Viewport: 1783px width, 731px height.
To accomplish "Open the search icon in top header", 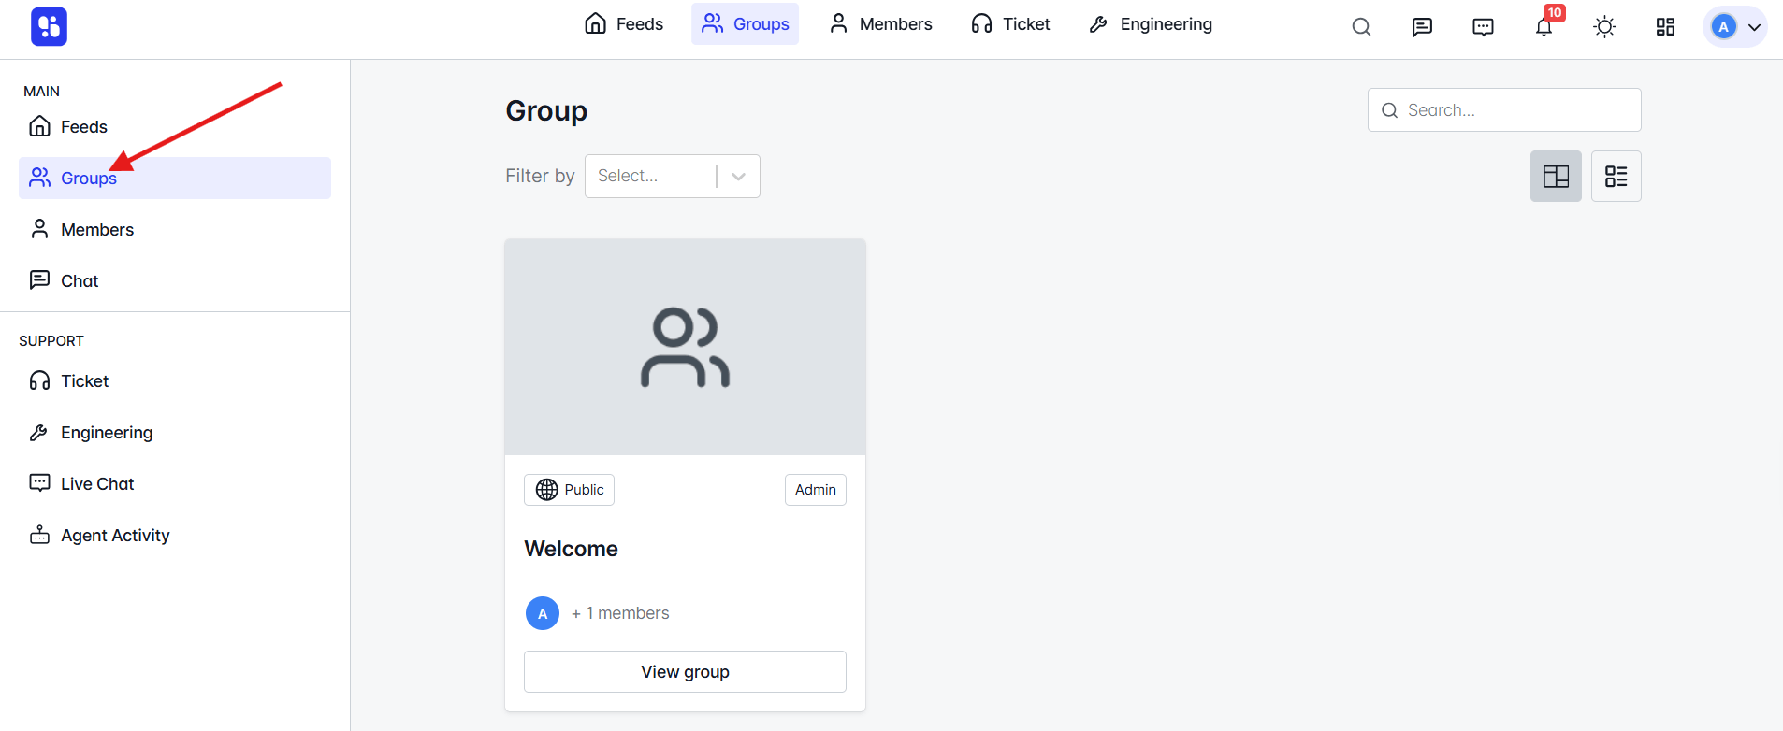I will click(1361, 27).
